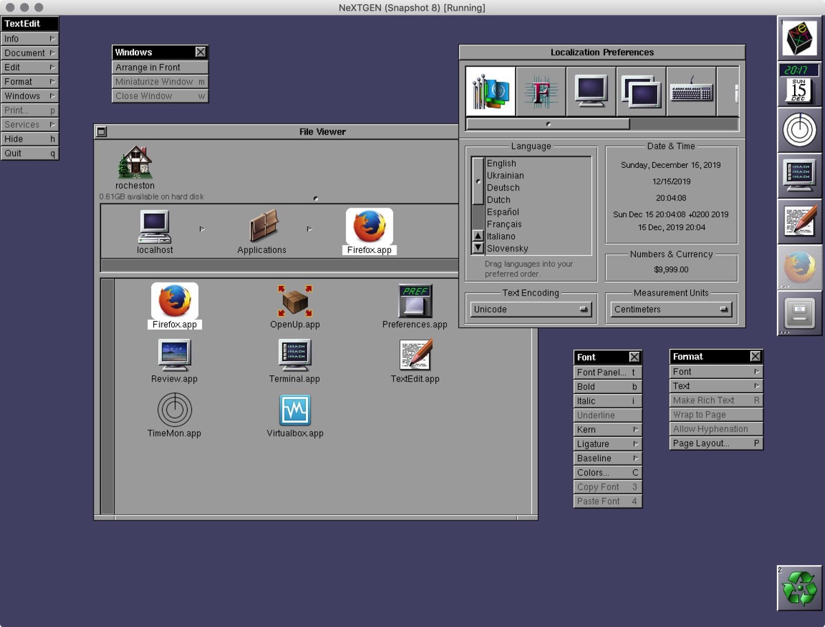825x627 pixels.
Task: Expand the Kern submenu in the Font menu
Action: (608, 430)
